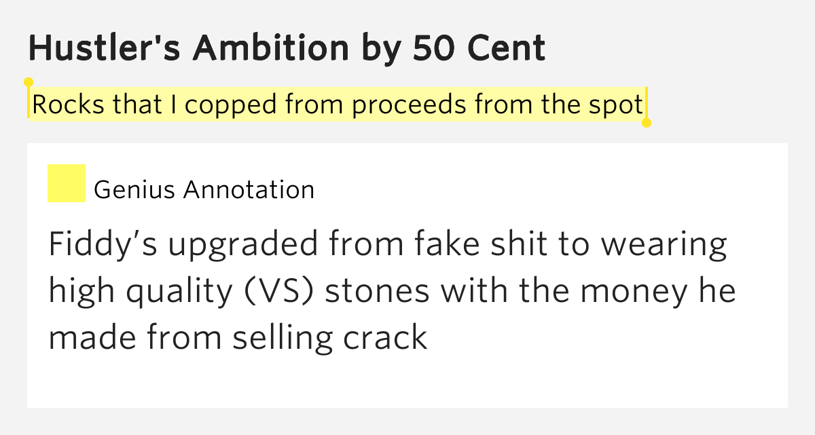Click the highlight end handle dot

point(647,123)
